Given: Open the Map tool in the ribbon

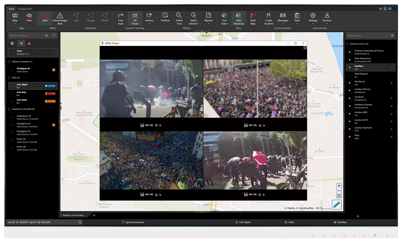Looking at the screenshot, I should click(x=15, y=18).
